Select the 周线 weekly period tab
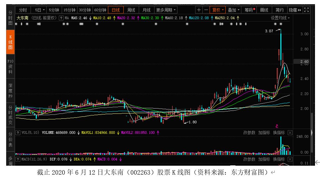Screen dimensions: 320x178 coord(131,10)
